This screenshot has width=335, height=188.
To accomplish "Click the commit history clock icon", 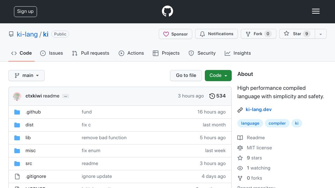I will [x=212, y=96].
